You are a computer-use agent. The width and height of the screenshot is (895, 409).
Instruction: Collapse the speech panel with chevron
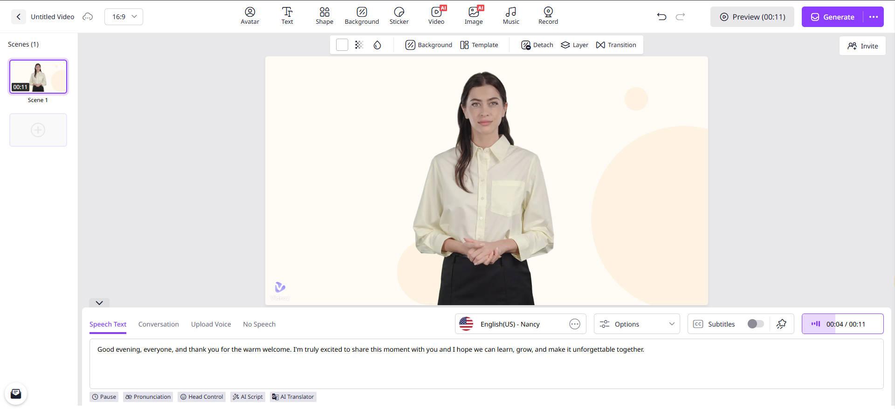[x=99, y=303]
